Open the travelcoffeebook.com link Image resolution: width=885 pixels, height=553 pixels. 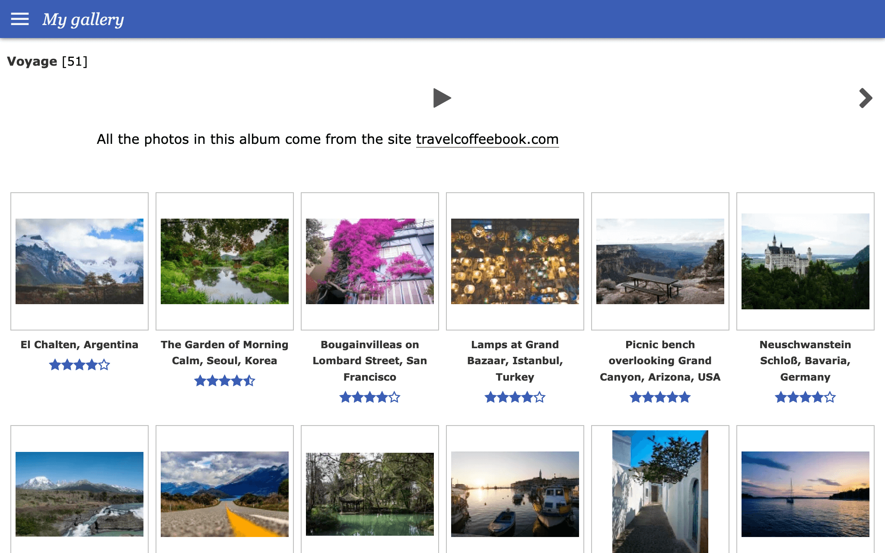point(487,140)
